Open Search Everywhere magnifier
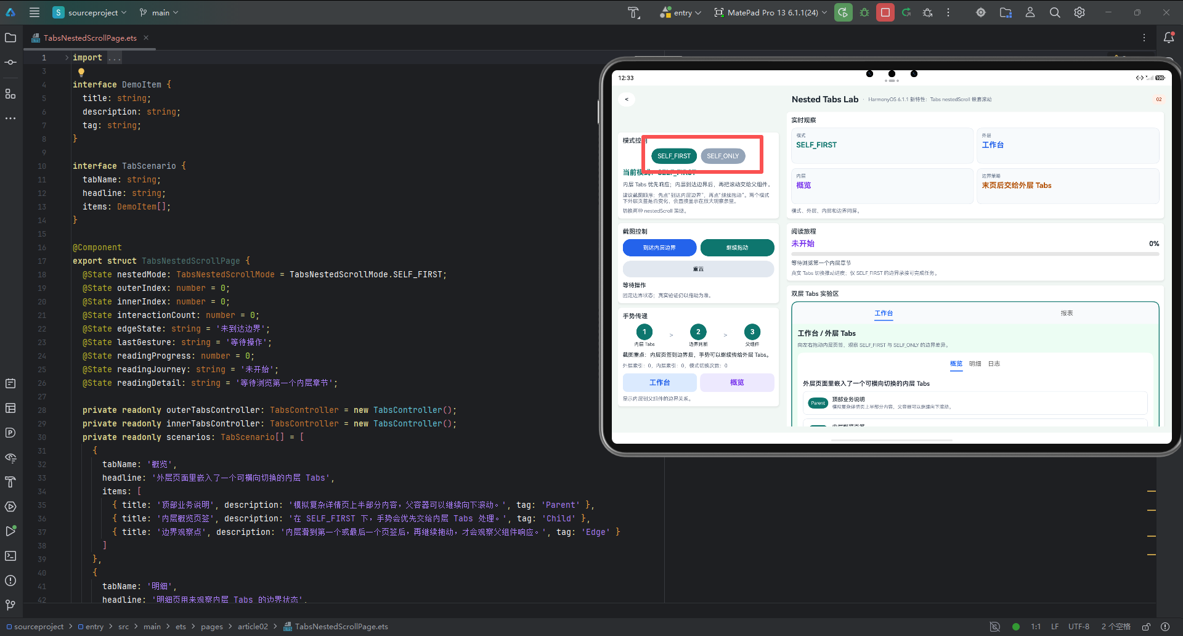The image size is (1183, 636). coord(1055,12)
